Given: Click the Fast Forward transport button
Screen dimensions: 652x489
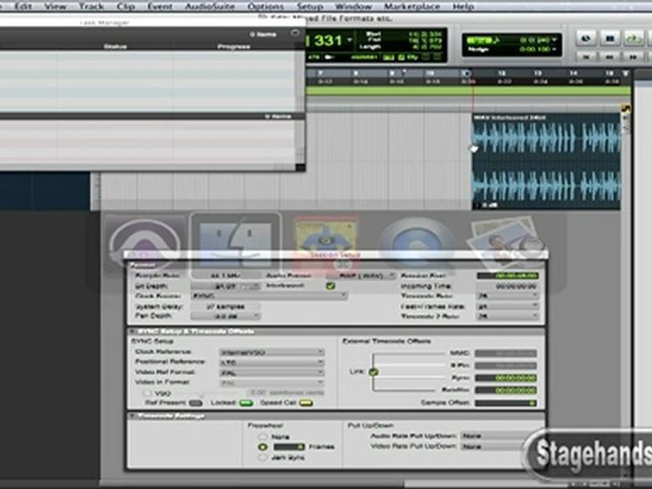Looking at the screenshot, I should coord(633,56).
